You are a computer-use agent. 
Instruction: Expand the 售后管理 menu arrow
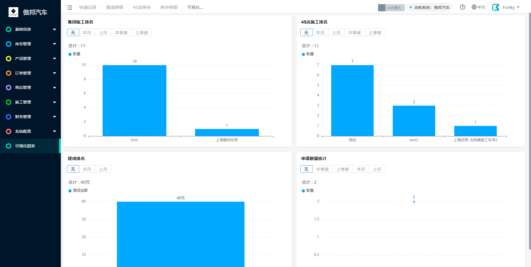(x=54, y=88)
